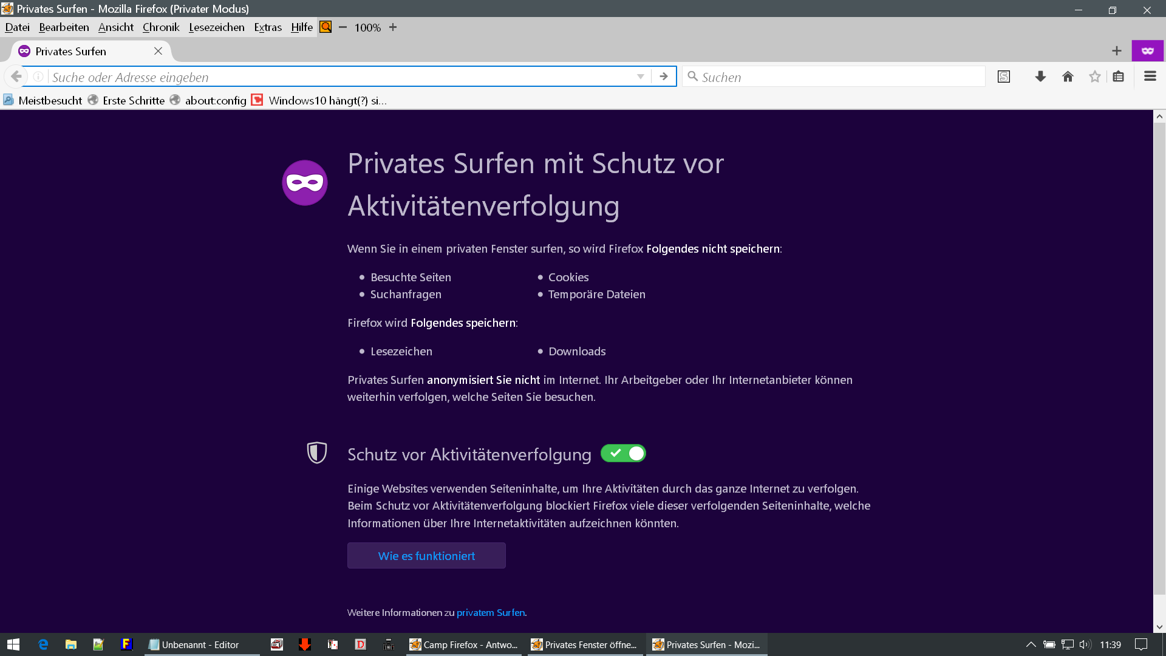Show hidden system tray icons chevron
1166x656 pixels.
tap(1031, 644)
